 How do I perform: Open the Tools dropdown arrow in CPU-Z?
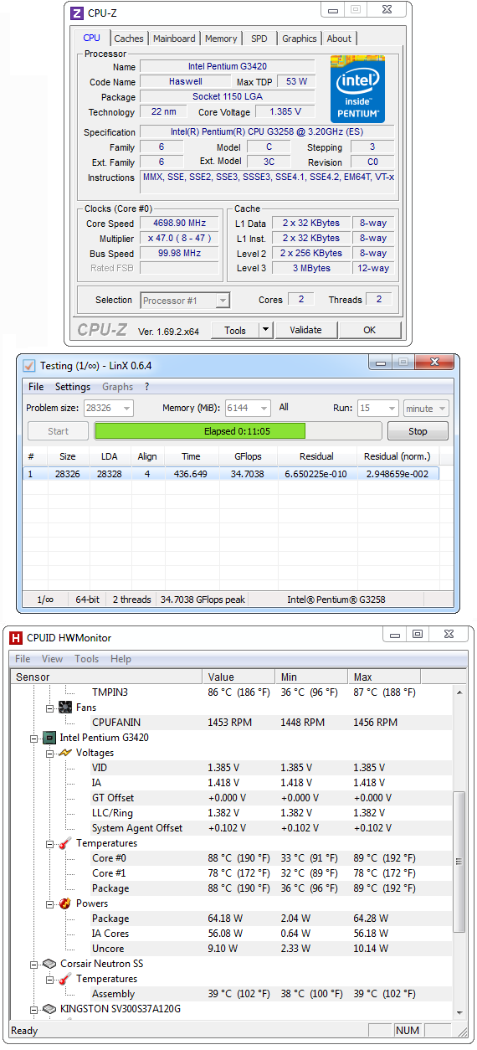pos(265,330)
